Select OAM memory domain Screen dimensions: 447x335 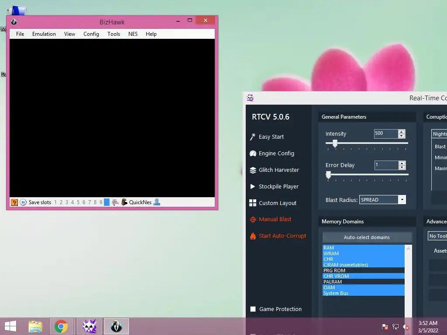tap(364, 288)
